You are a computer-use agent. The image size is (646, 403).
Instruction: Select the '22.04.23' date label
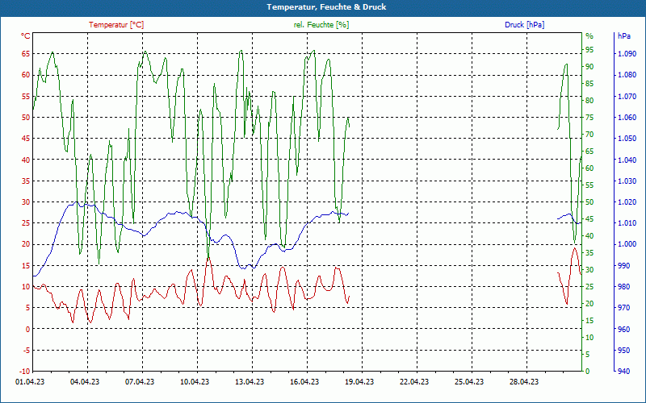(x=414, y=381)
